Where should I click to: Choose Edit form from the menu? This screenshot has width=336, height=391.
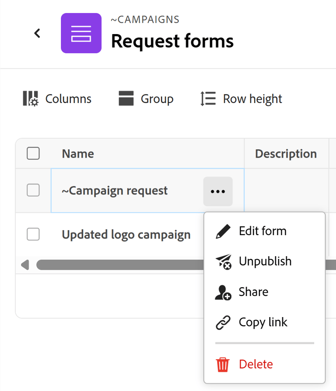point(263,231)
